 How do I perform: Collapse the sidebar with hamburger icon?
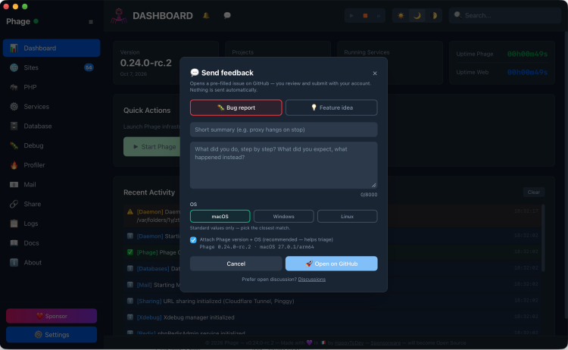[91, 22]
